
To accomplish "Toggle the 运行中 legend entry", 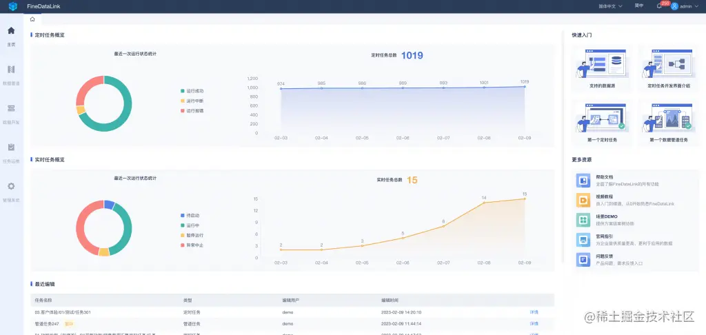I will pos(190,225).
